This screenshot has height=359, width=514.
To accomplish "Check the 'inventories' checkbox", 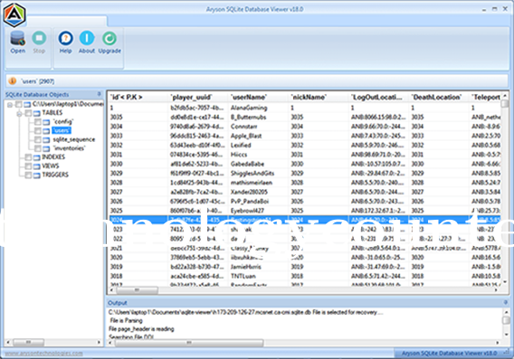I will 38,148.
